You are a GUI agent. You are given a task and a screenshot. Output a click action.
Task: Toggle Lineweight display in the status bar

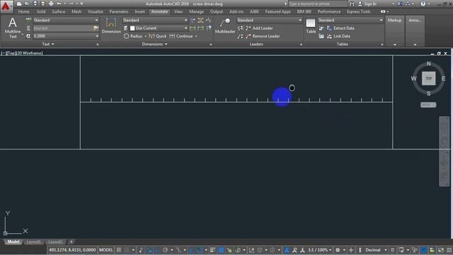pyautogui.click(x=212, y=250)
